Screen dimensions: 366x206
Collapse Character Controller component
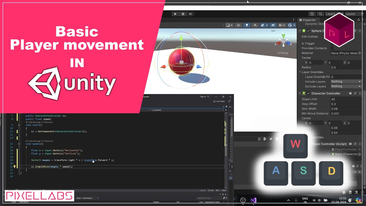point(300,93)
